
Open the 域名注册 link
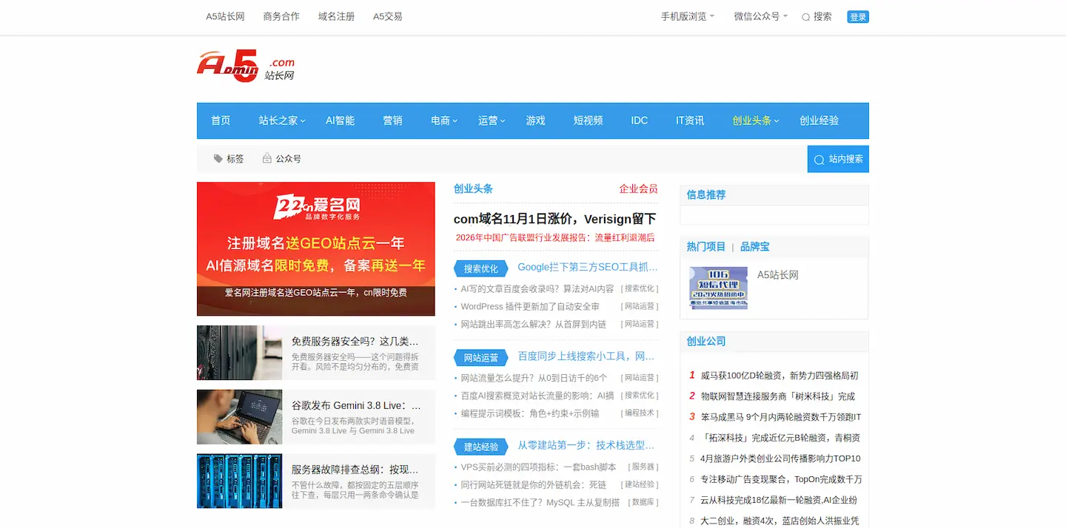(x=337, y=16)
